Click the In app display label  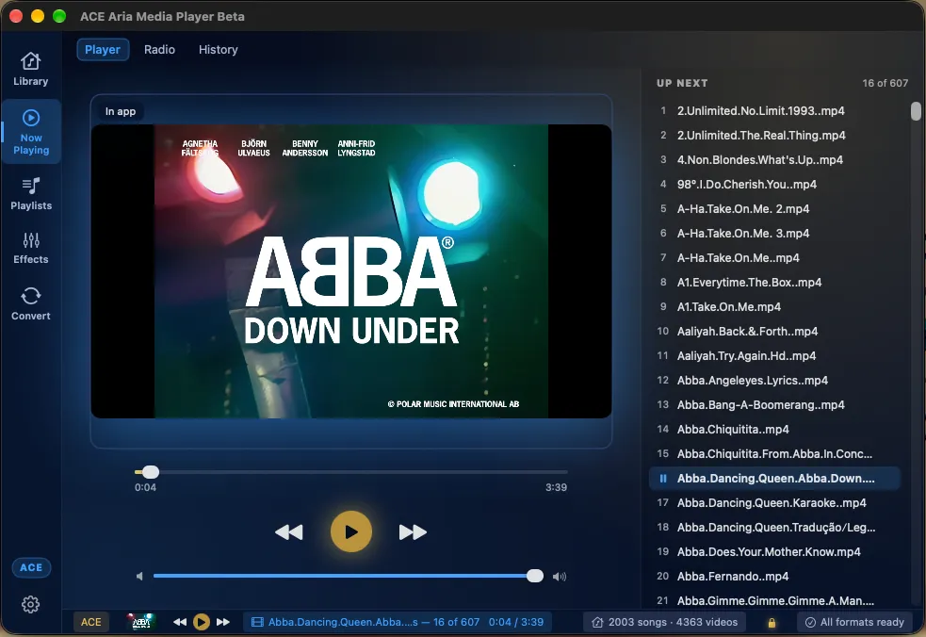point(121,111)
